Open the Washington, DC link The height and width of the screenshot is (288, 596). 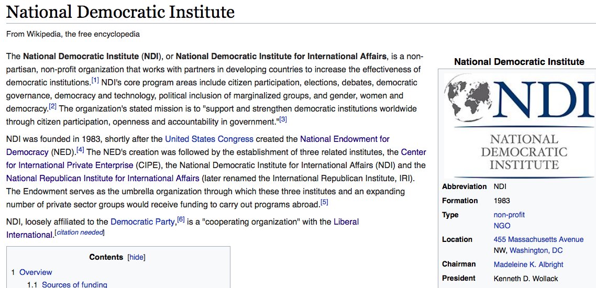coord(536,250)
